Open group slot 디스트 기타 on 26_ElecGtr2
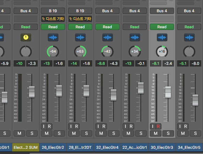 pos(53,19)
